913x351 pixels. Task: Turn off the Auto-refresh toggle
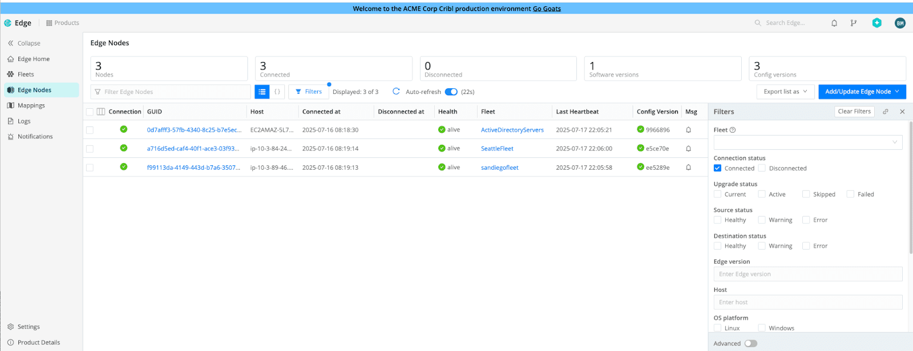[451, 92]
